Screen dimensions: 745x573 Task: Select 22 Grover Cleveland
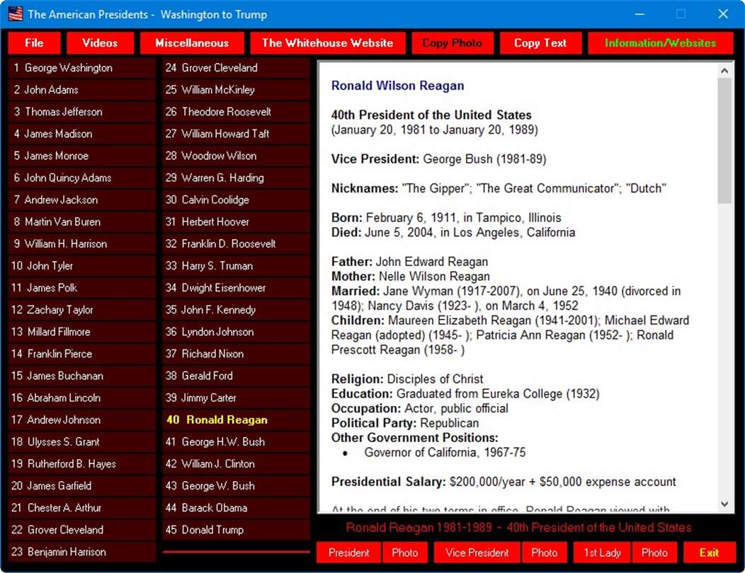82,530
